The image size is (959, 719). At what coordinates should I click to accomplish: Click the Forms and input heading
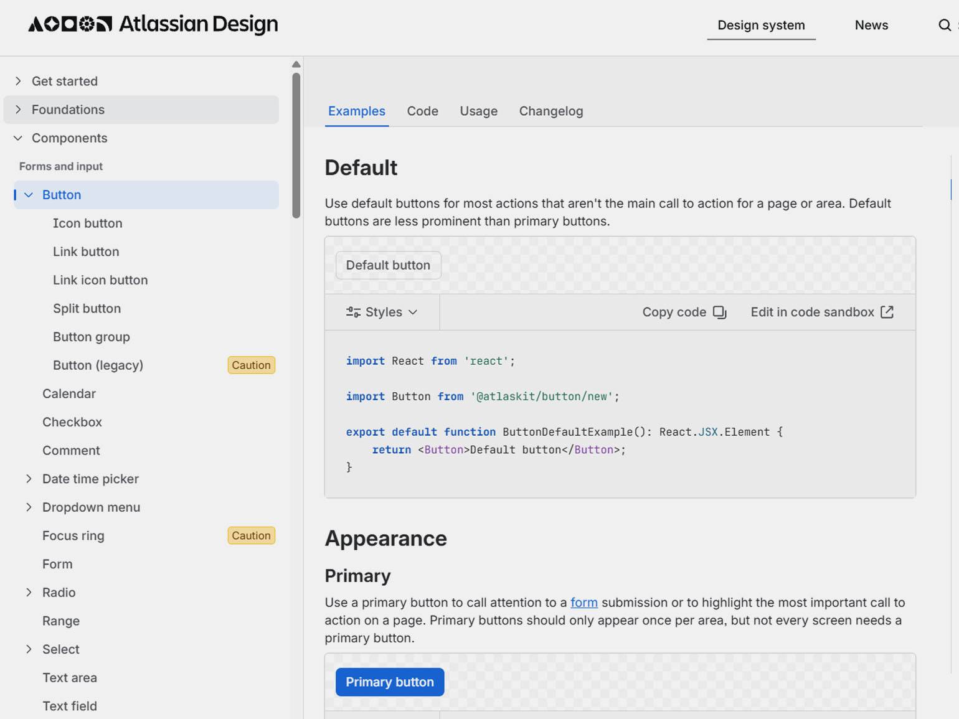coord(61,167)
